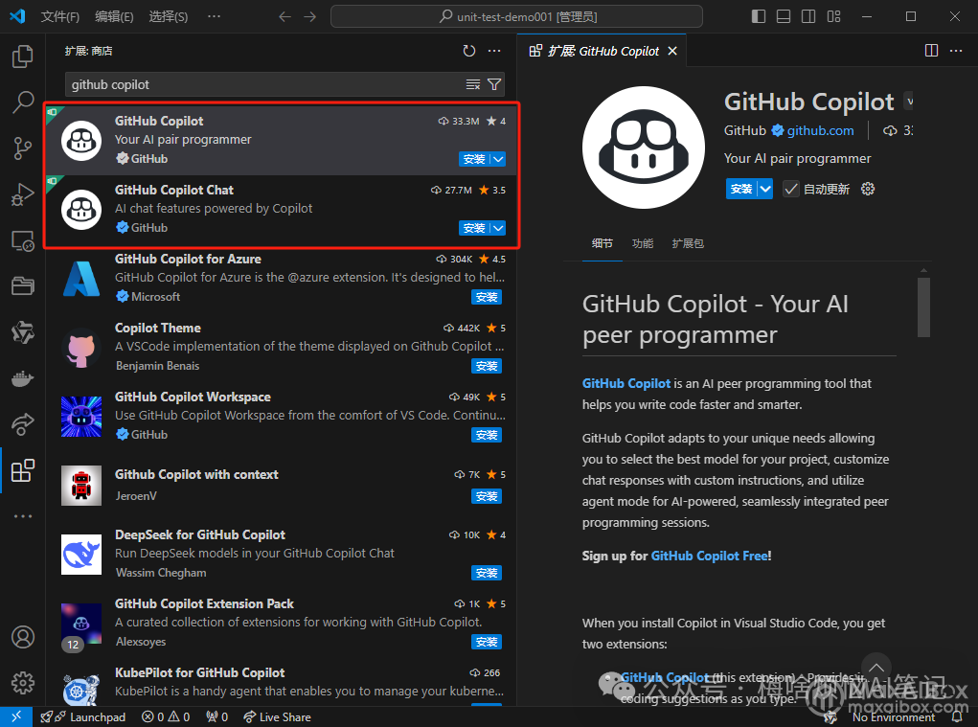Open the 选择(S) menu
This screenshot has width=978, height=727.
167,16
